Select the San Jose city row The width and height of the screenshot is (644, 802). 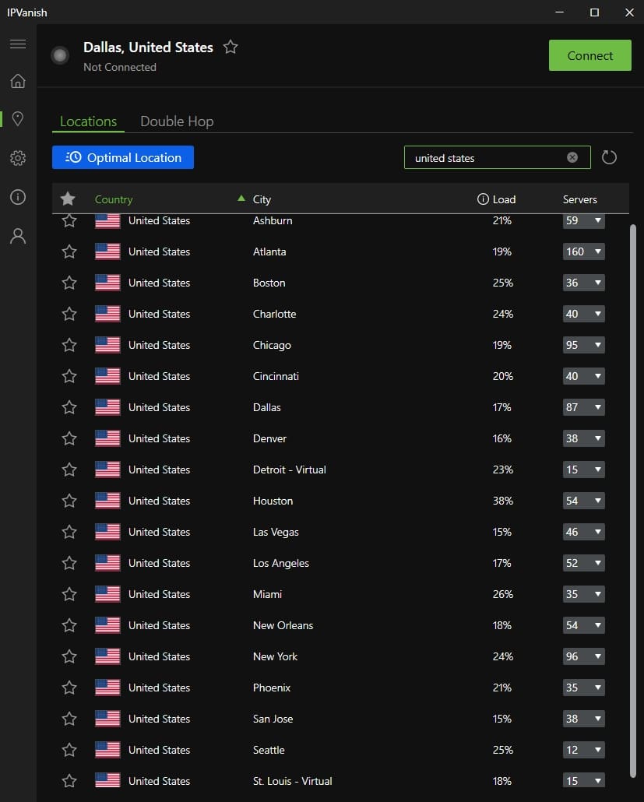(340, 719)
